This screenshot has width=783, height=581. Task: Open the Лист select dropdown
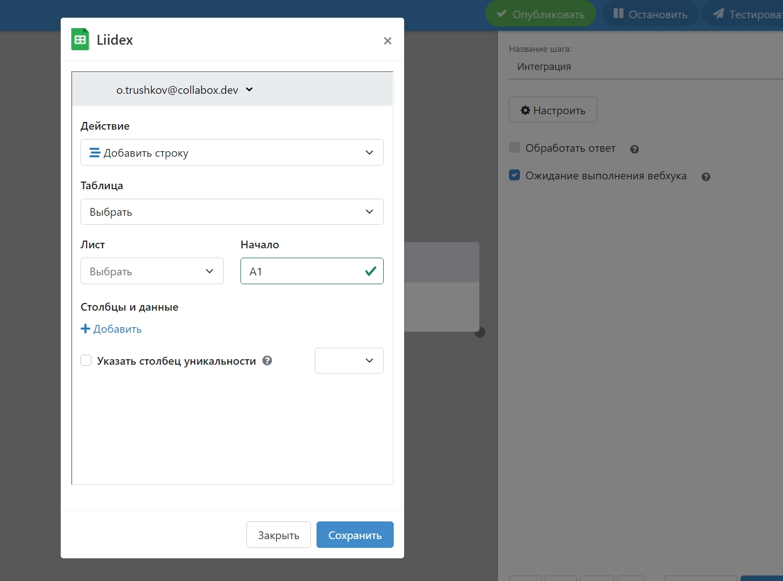(x=152, y=271)
